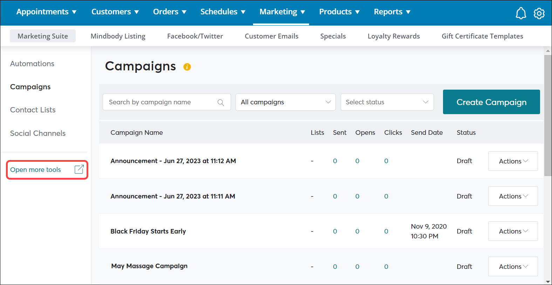552x285 pixels.
Task: Click the Campaign Name column header
Action: (137, 133)
